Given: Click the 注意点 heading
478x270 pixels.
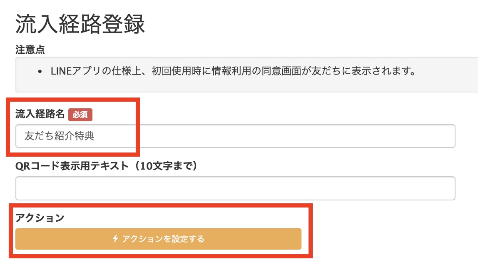Looking at the screenshot, I should tap(30, 50).
